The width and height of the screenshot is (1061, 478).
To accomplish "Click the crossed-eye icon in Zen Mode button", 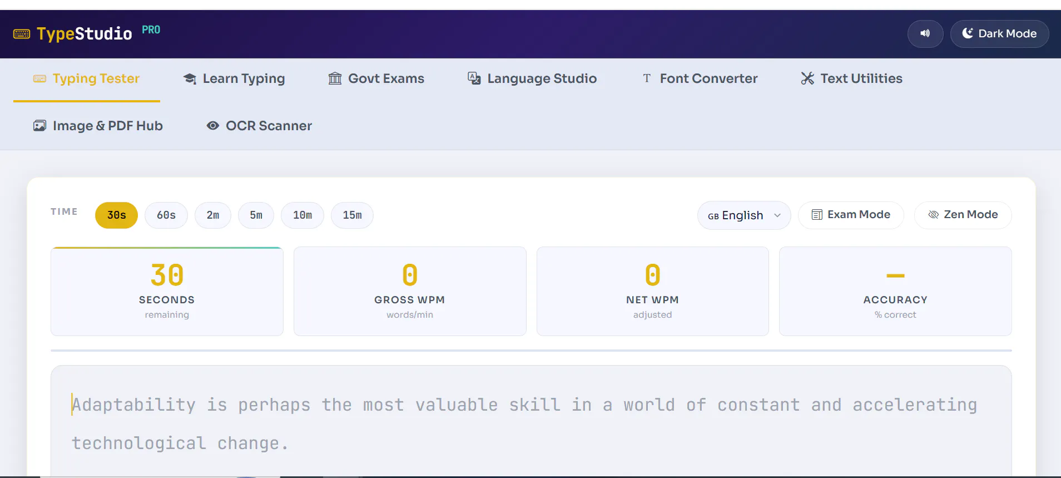I will 934,215.
